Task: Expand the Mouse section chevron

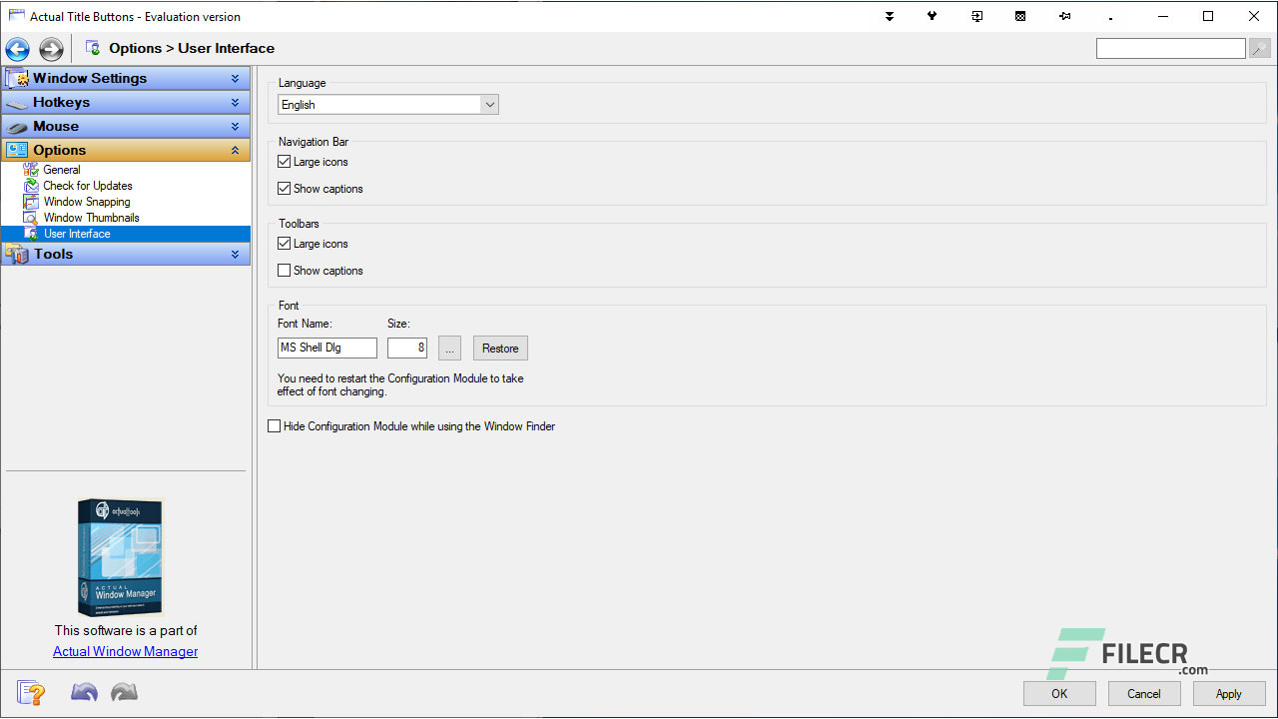Action: [x=236, y=126]
